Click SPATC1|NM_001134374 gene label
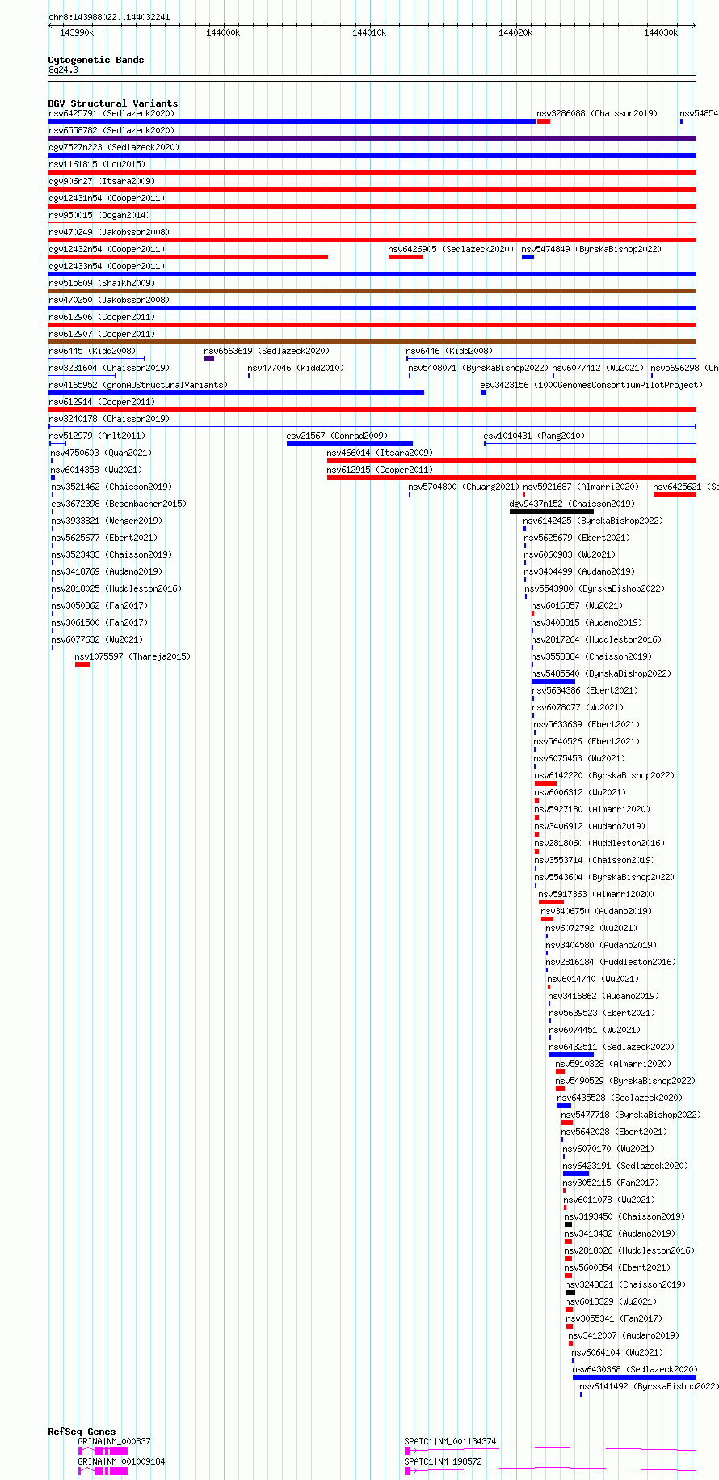 (450, 1441)
